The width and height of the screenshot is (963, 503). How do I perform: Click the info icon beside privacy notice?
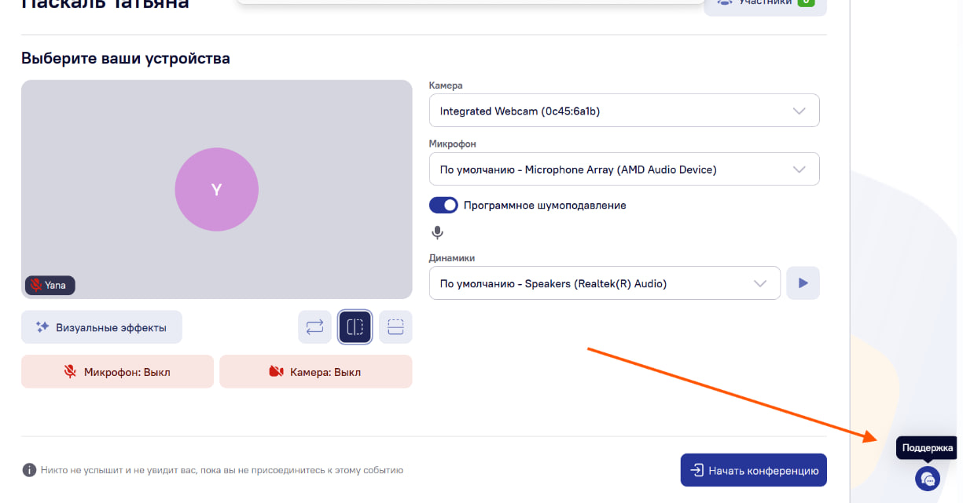pos(29,470)
